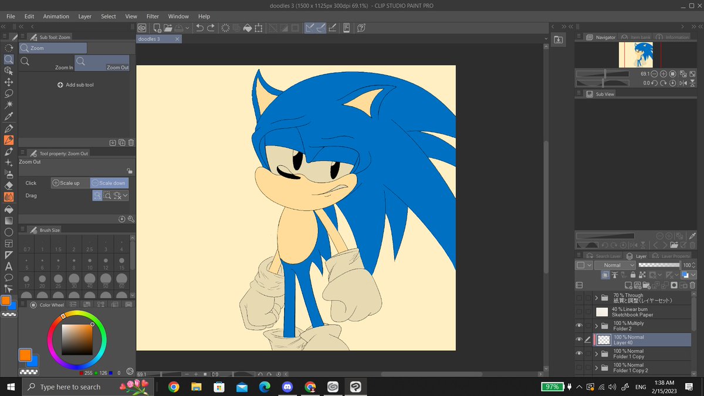Select the Zoom tool in the toolbar
The height and width of the screenshot is (396, 704).
click(x=9, y=59)
